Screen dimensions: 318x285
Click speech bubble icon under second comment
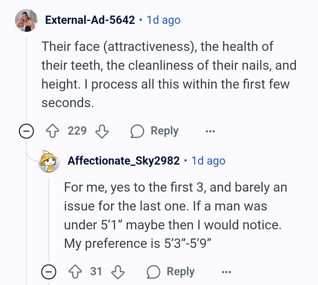coord(153,272)
